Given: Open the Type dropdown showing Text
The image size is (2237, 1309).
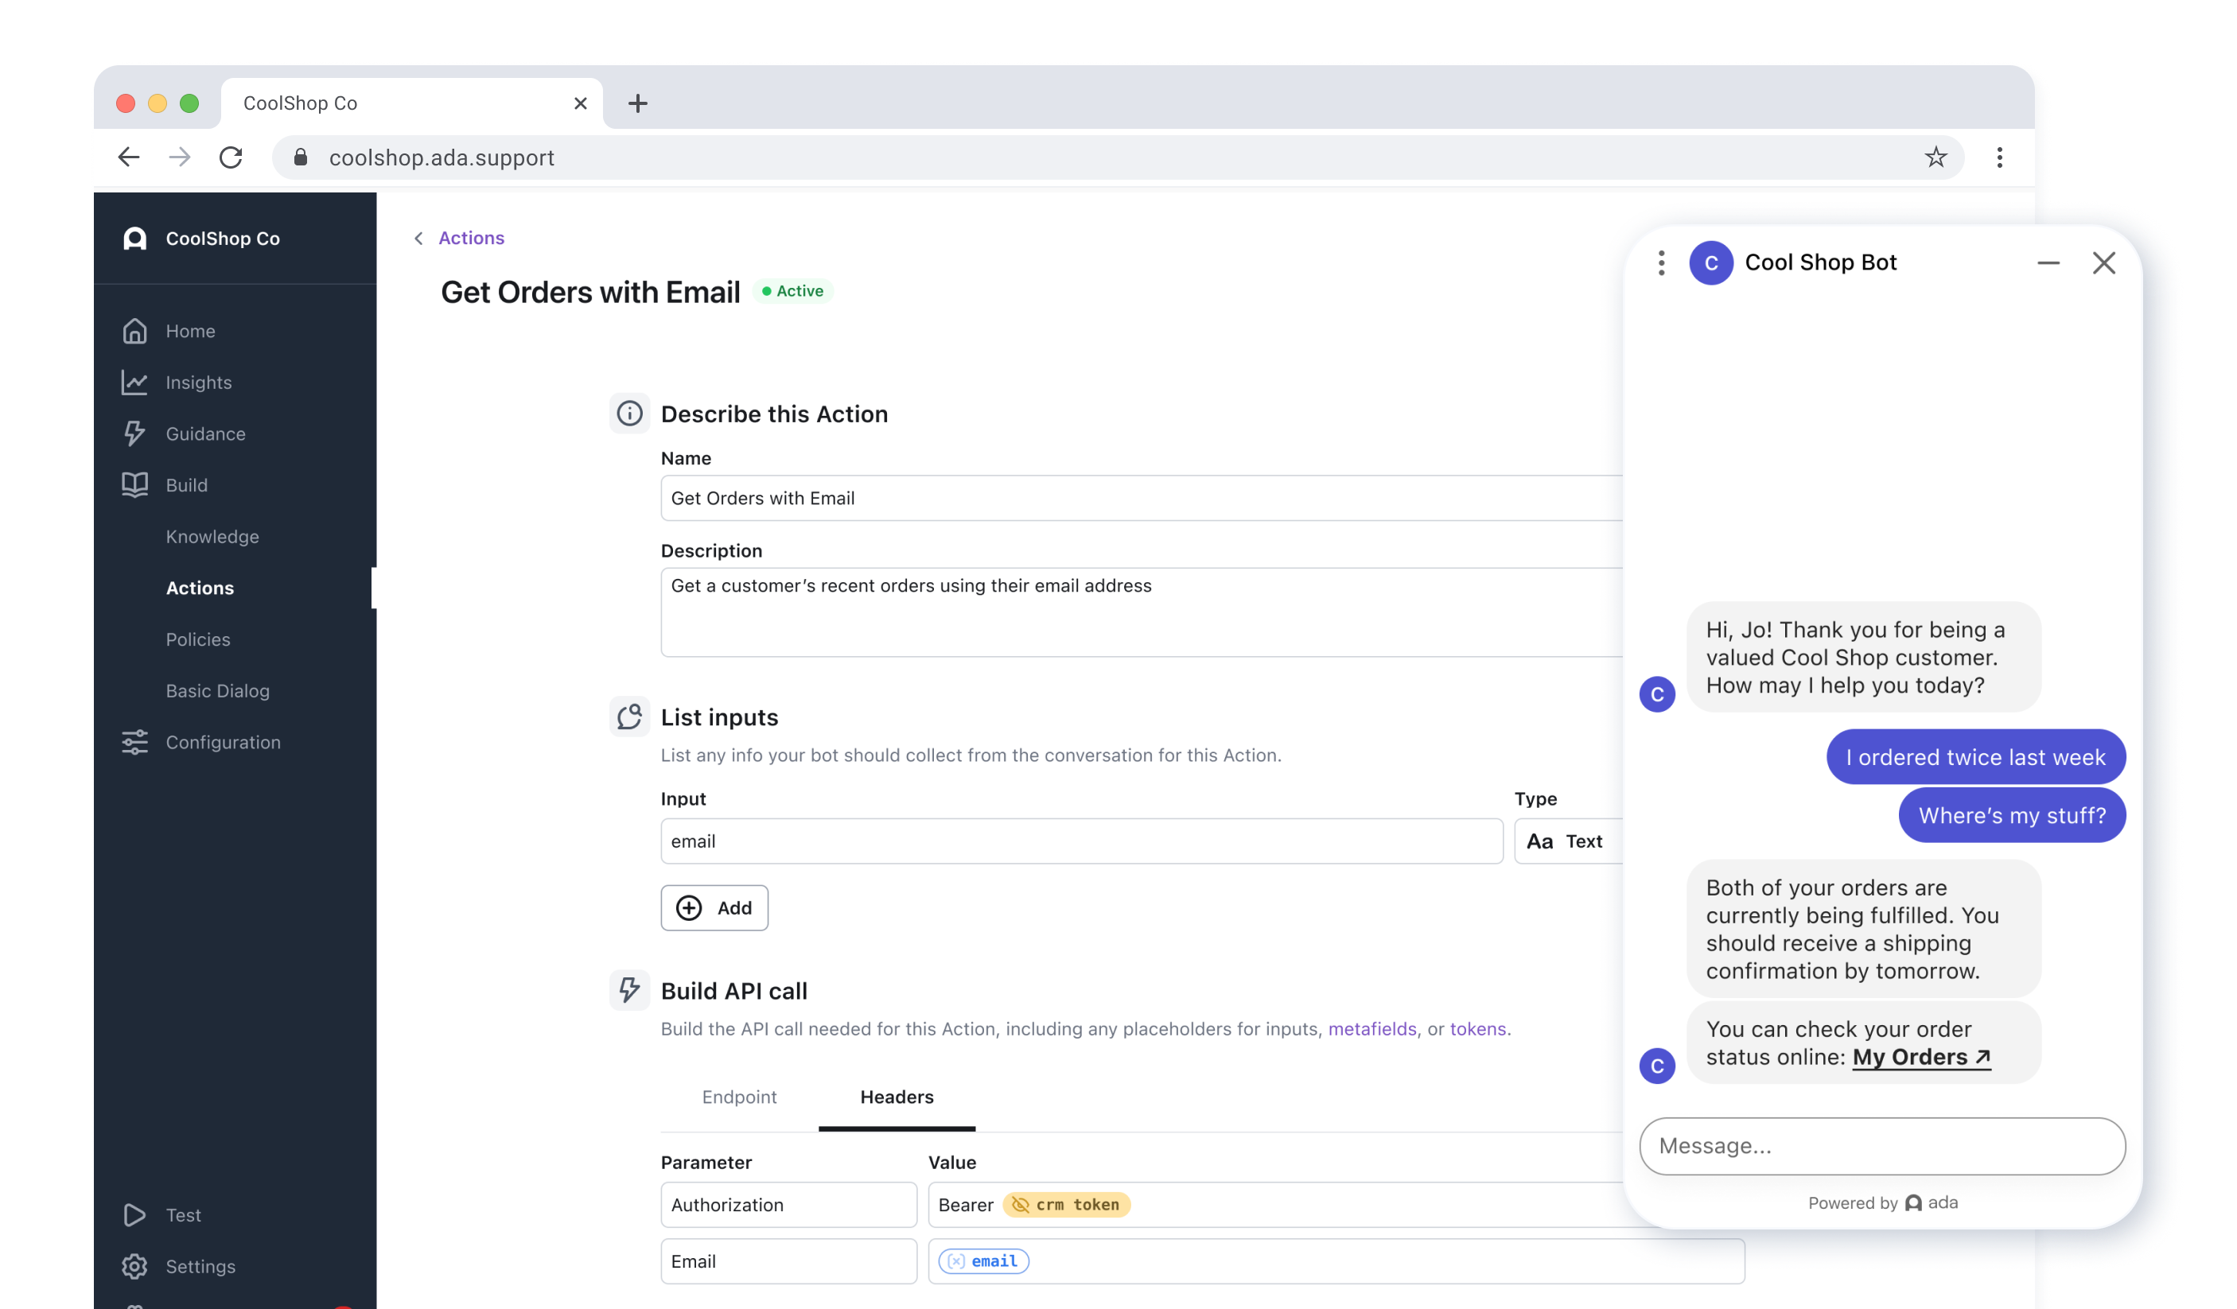Looking at the screenshot, I should coord(1569,841).
